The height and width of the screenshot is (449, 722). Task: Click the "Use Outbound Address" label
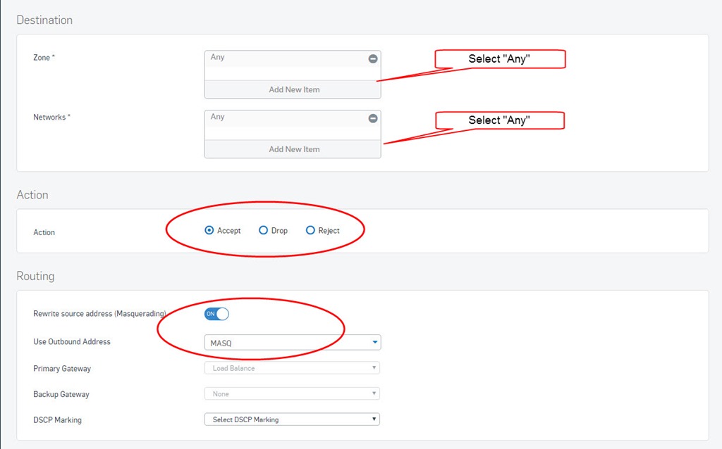72,341
